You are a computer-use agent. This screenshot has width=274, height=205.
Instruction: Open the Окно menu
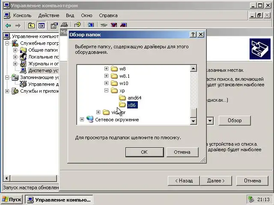(x=86, y=15)
